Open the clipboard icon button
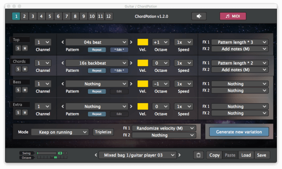 [198, 155]
